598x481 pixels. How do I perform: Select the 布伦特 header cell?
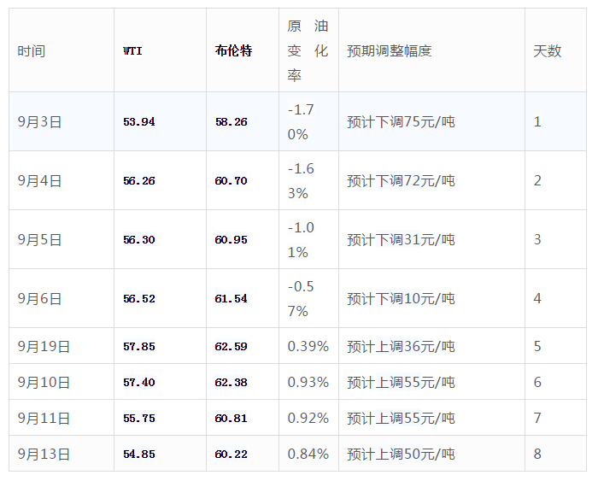233,50
